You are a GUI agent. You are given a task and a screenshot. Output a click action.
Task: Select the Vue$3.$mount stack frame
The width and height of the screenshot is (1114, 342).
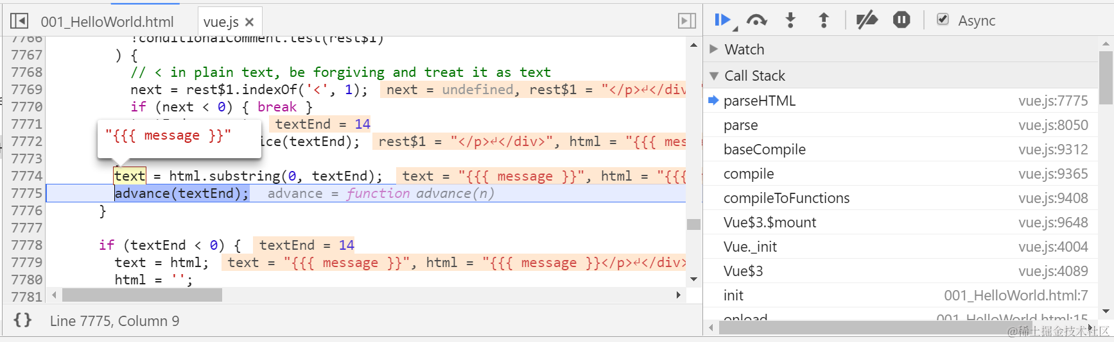[900, 222]
